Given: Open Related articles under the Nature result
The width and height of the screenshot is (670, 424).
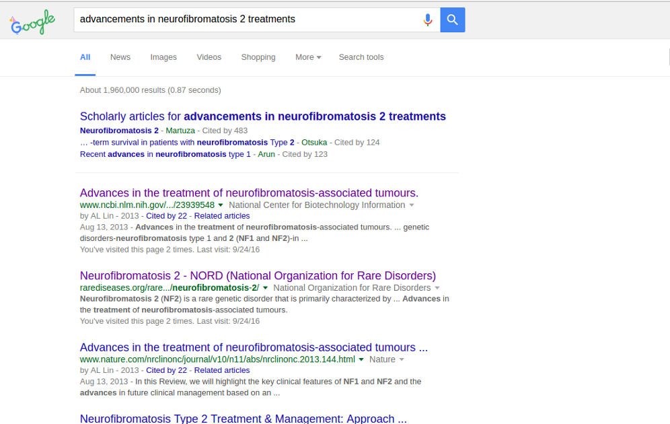Looking at the screenshot, I should pyautogui.click(x=222, y=370).
